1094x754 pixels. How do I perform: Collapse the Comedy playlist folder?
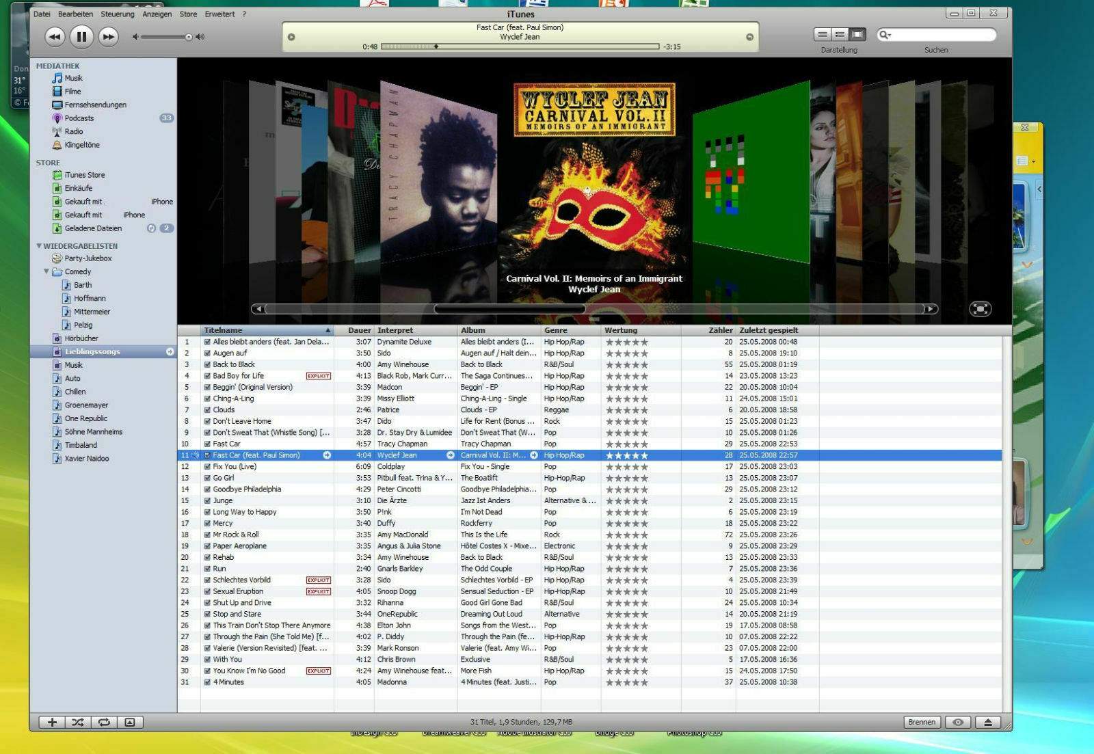(46, 271)
